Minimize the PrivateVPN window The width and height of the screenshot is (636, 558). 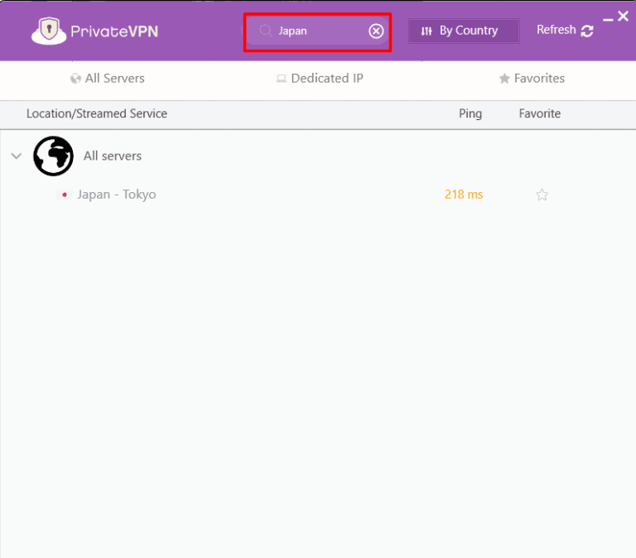(608, 19)
